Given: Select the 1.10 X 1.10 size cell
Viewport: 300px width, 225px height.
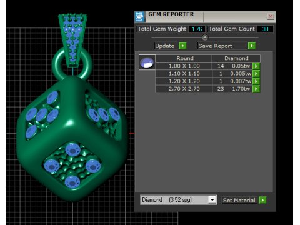Looking at the screenshot, I should click(x=184, y=74).
